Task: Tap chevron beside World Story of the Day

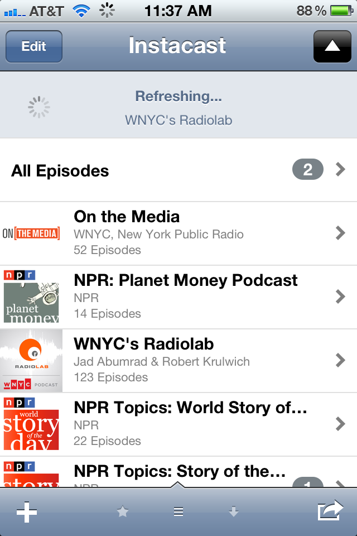Action: coord(340,424)
